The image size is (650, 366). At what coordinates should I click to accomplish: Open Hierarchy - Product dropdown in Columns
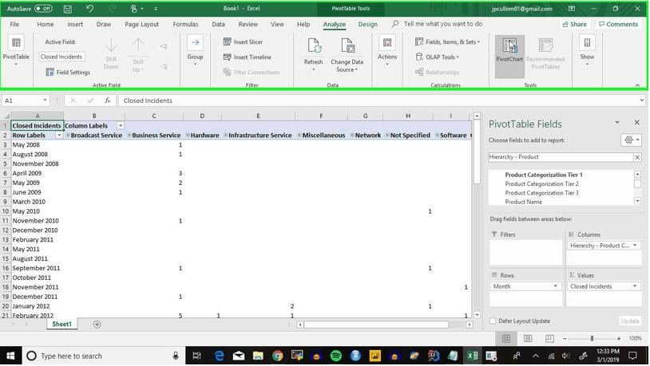635,246
